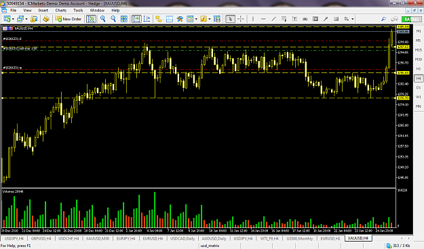Select the OK text label tool

305,19
